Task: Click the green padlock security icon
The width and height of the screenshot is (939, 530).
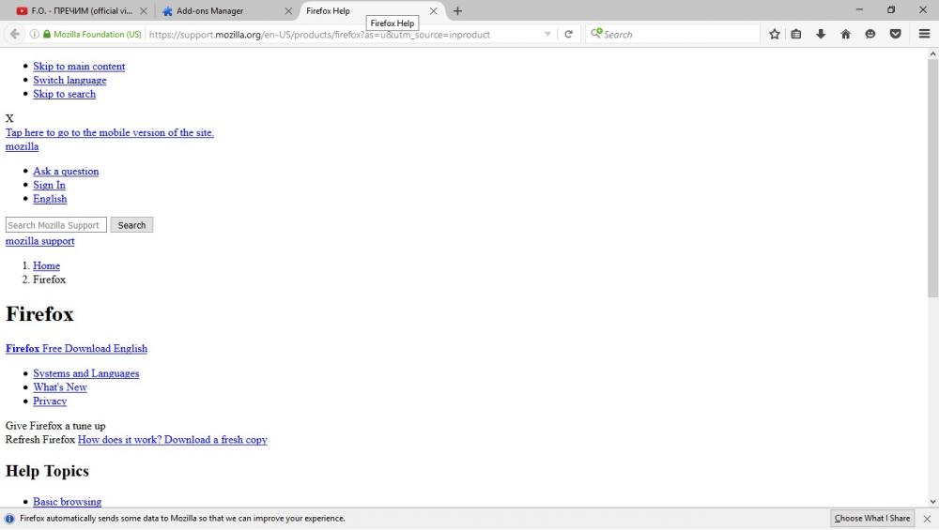Action: point(47,34)
